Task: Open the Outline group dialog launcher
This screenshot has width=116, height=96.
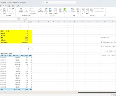Action: 105,16
